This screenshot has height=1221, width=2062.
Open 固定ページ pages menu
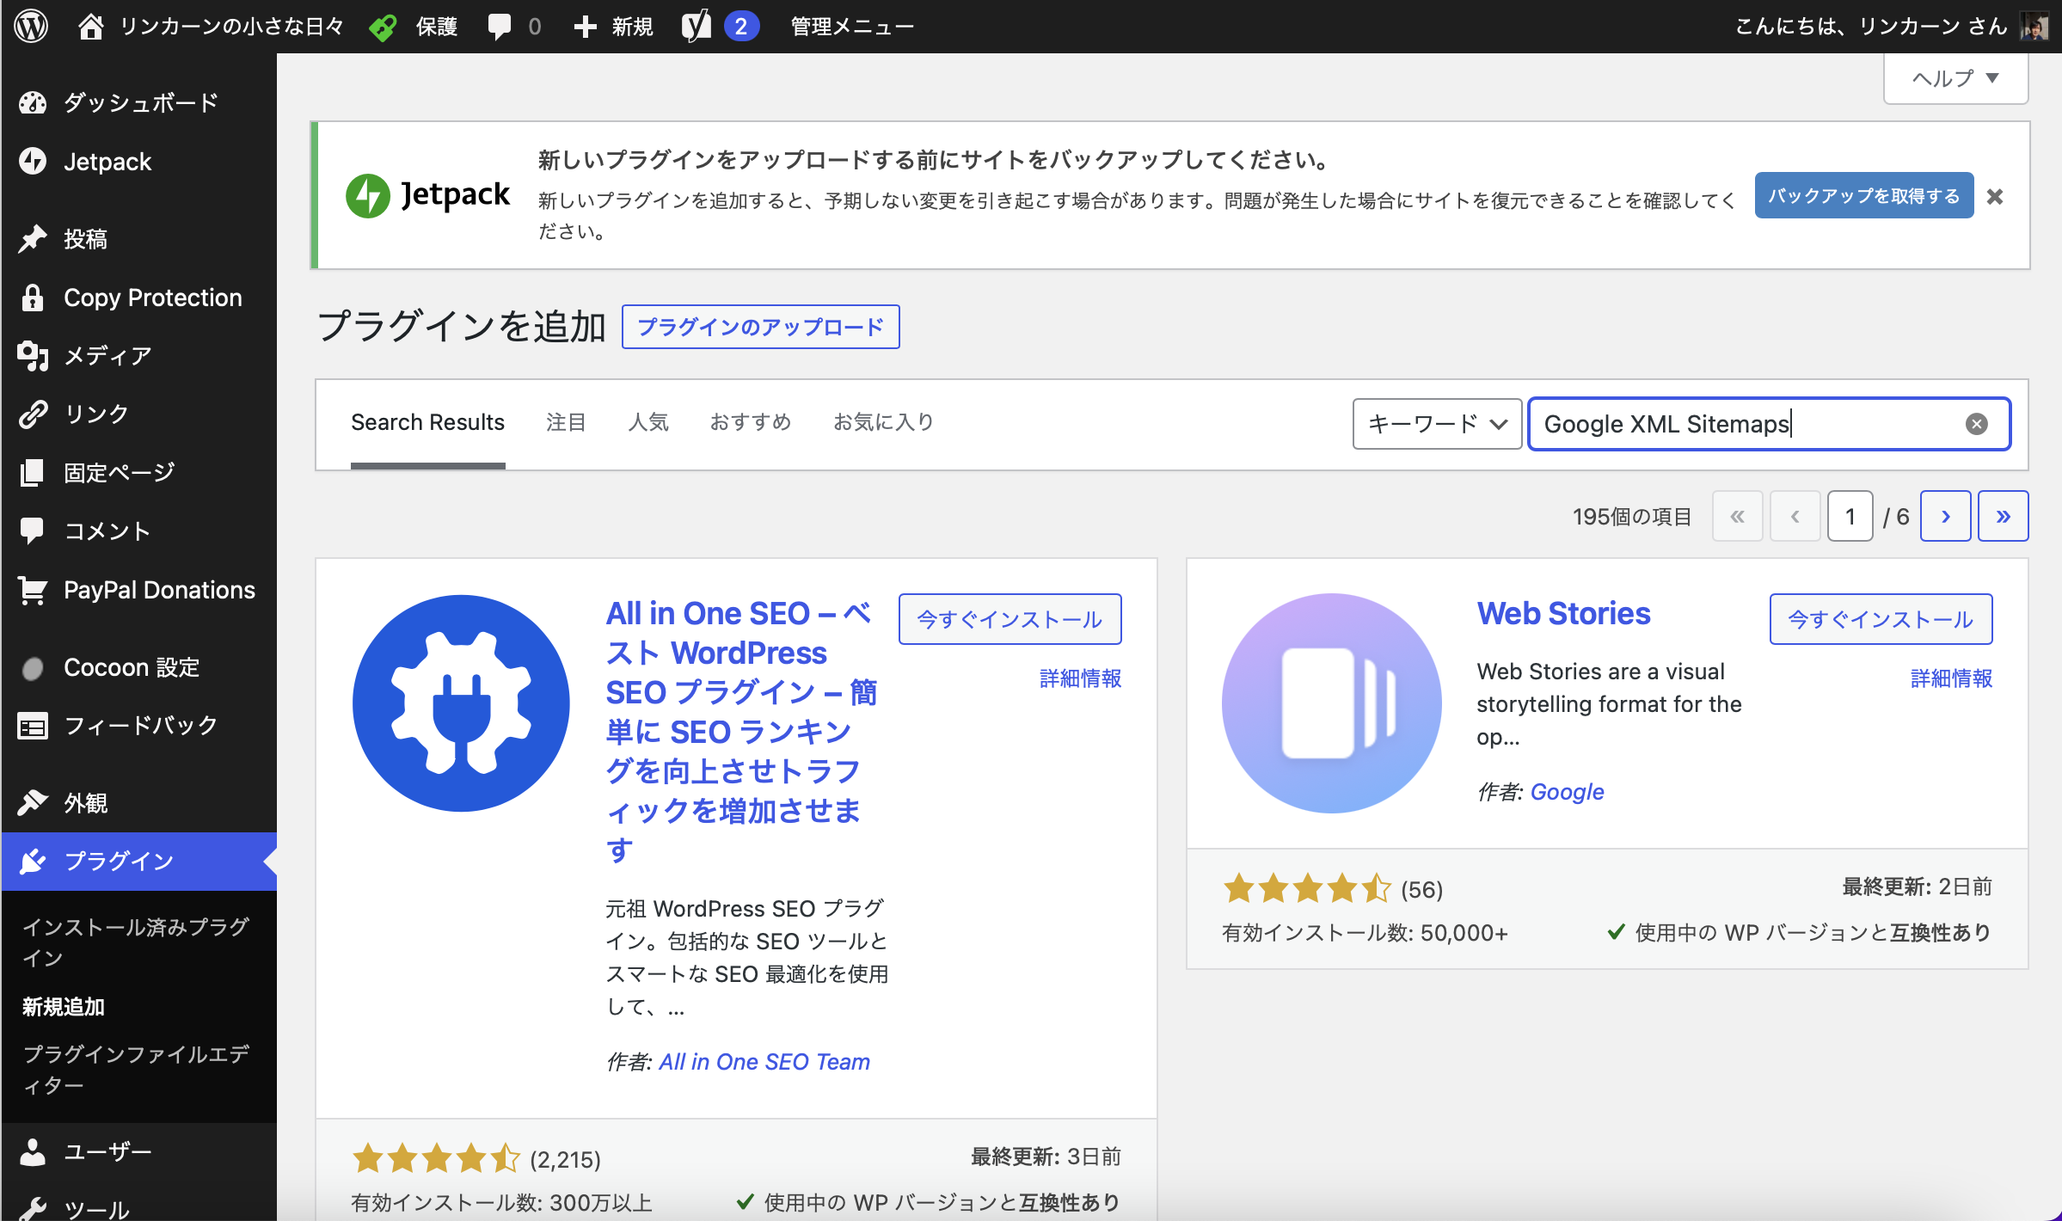[139, 472]
